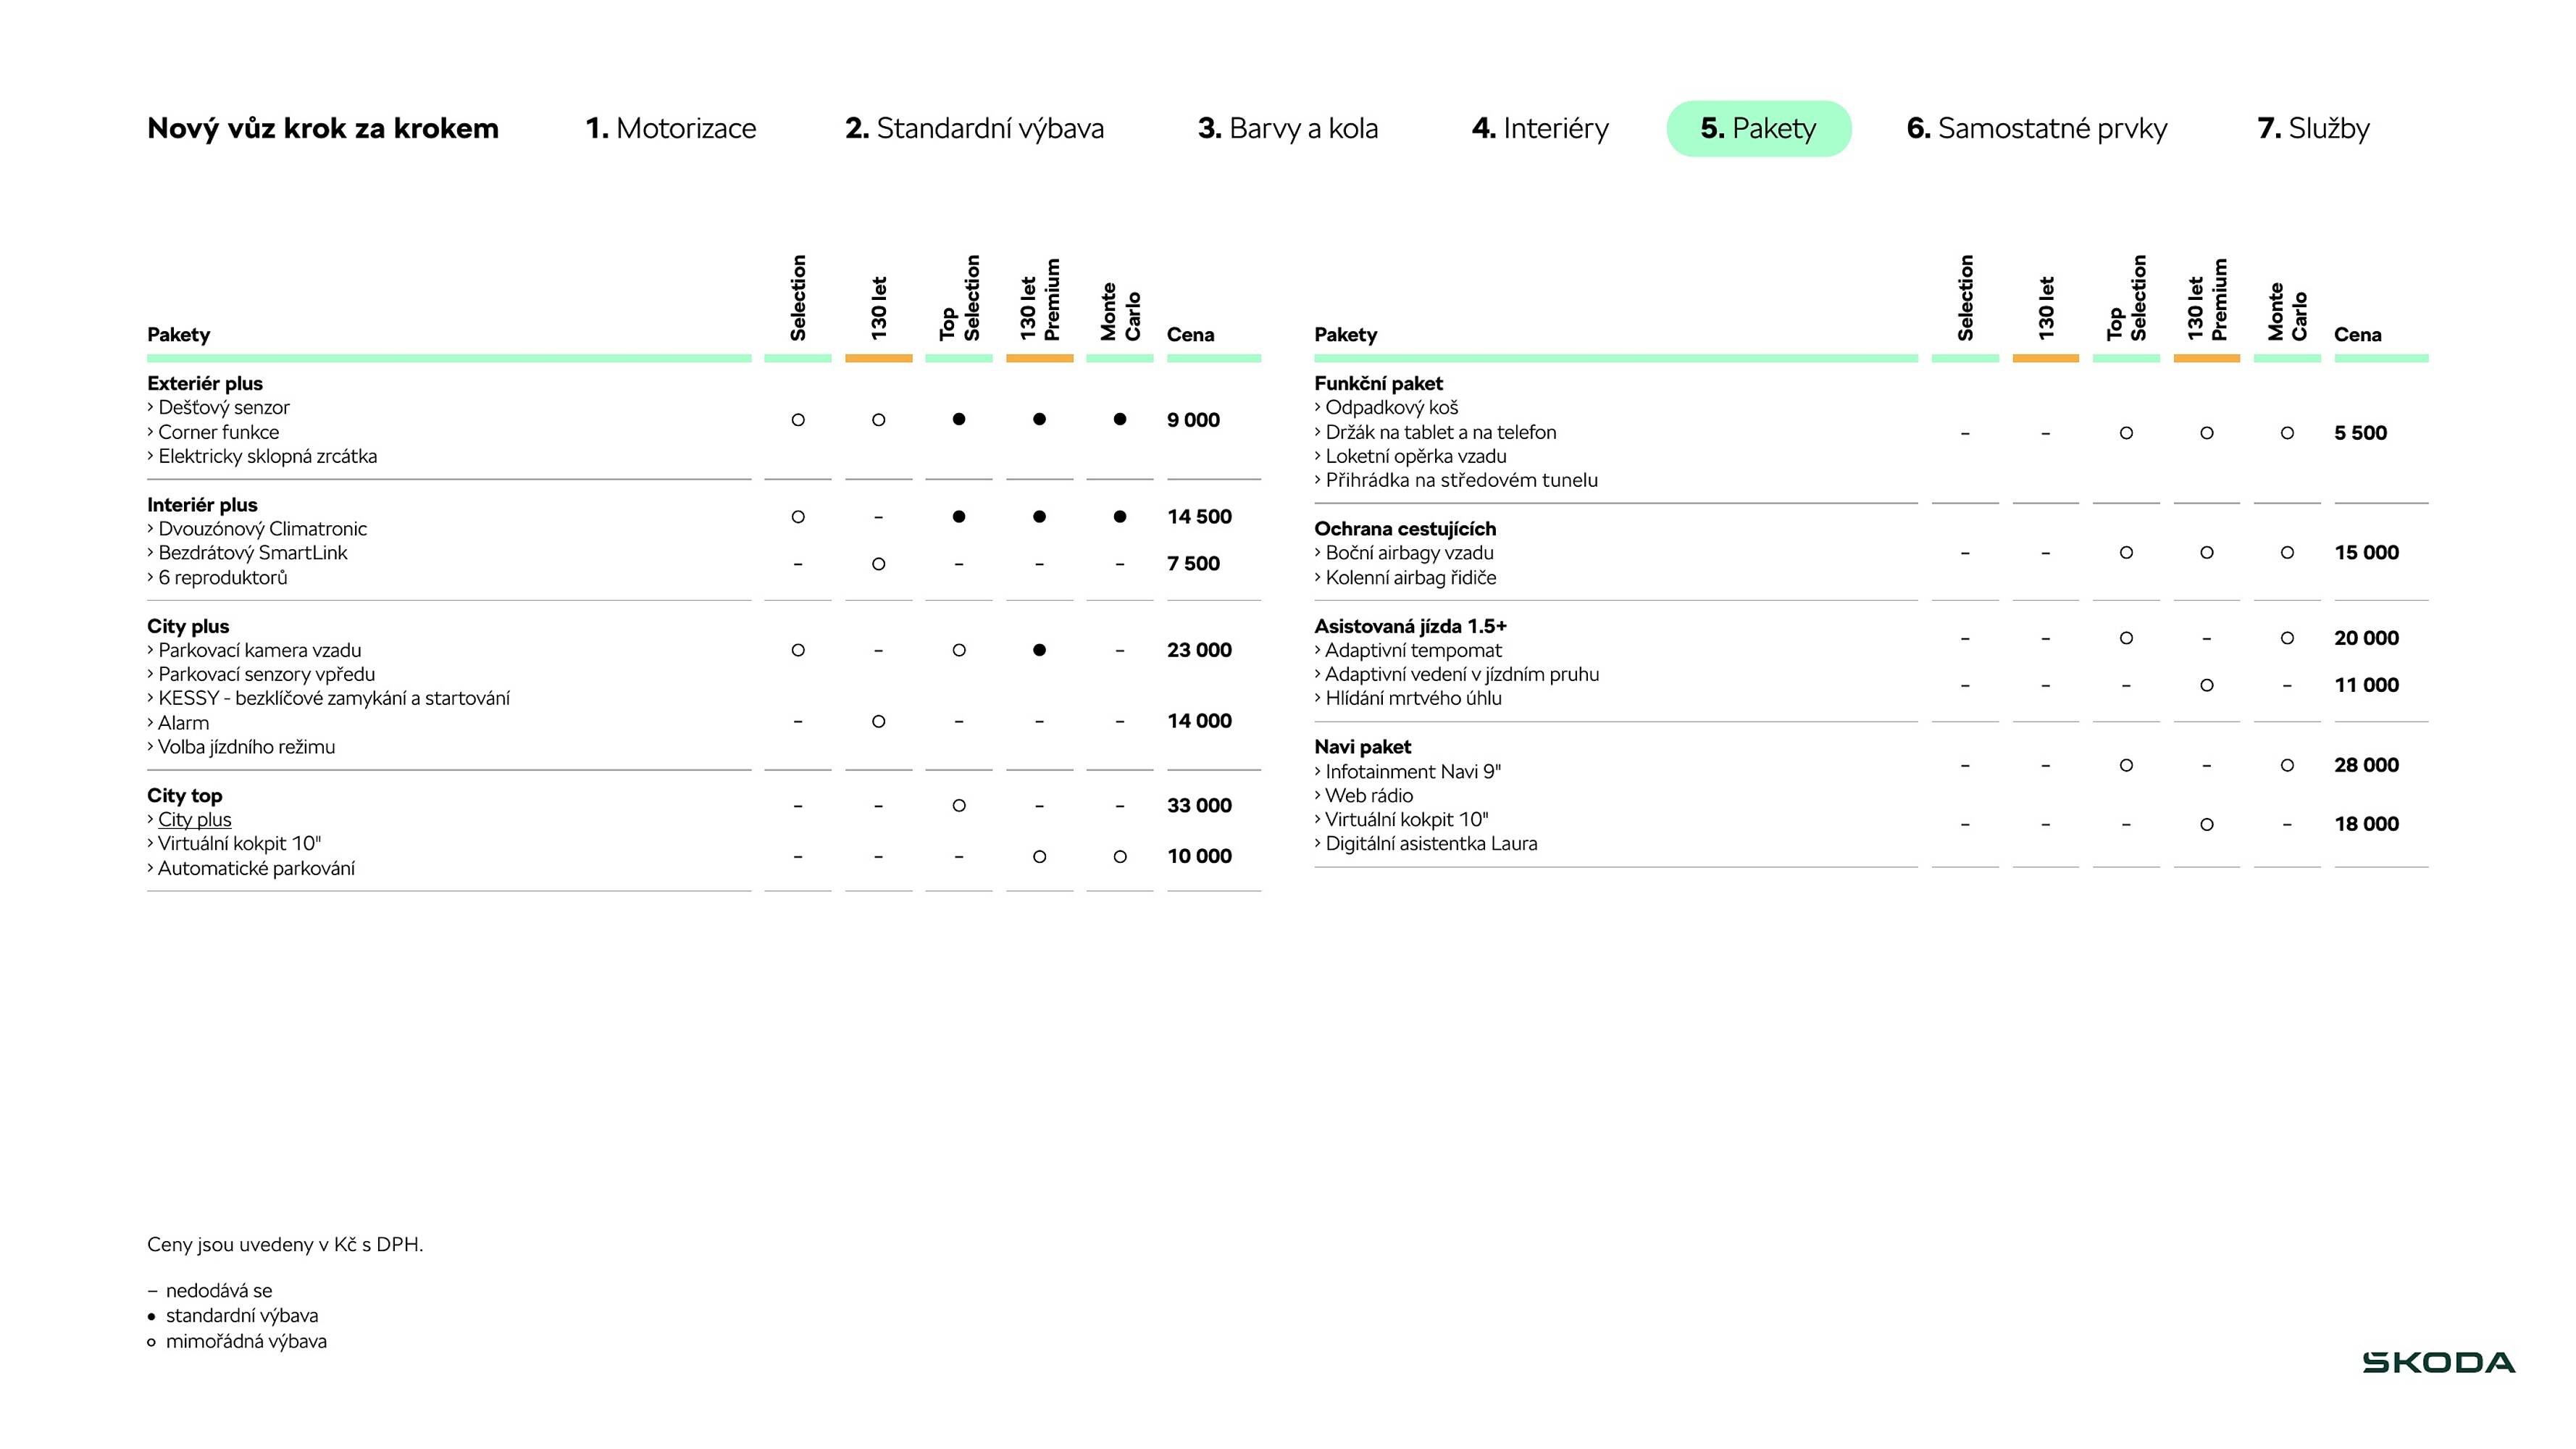Click City plus 130 let Premium filled dot

coord(1039,650)
